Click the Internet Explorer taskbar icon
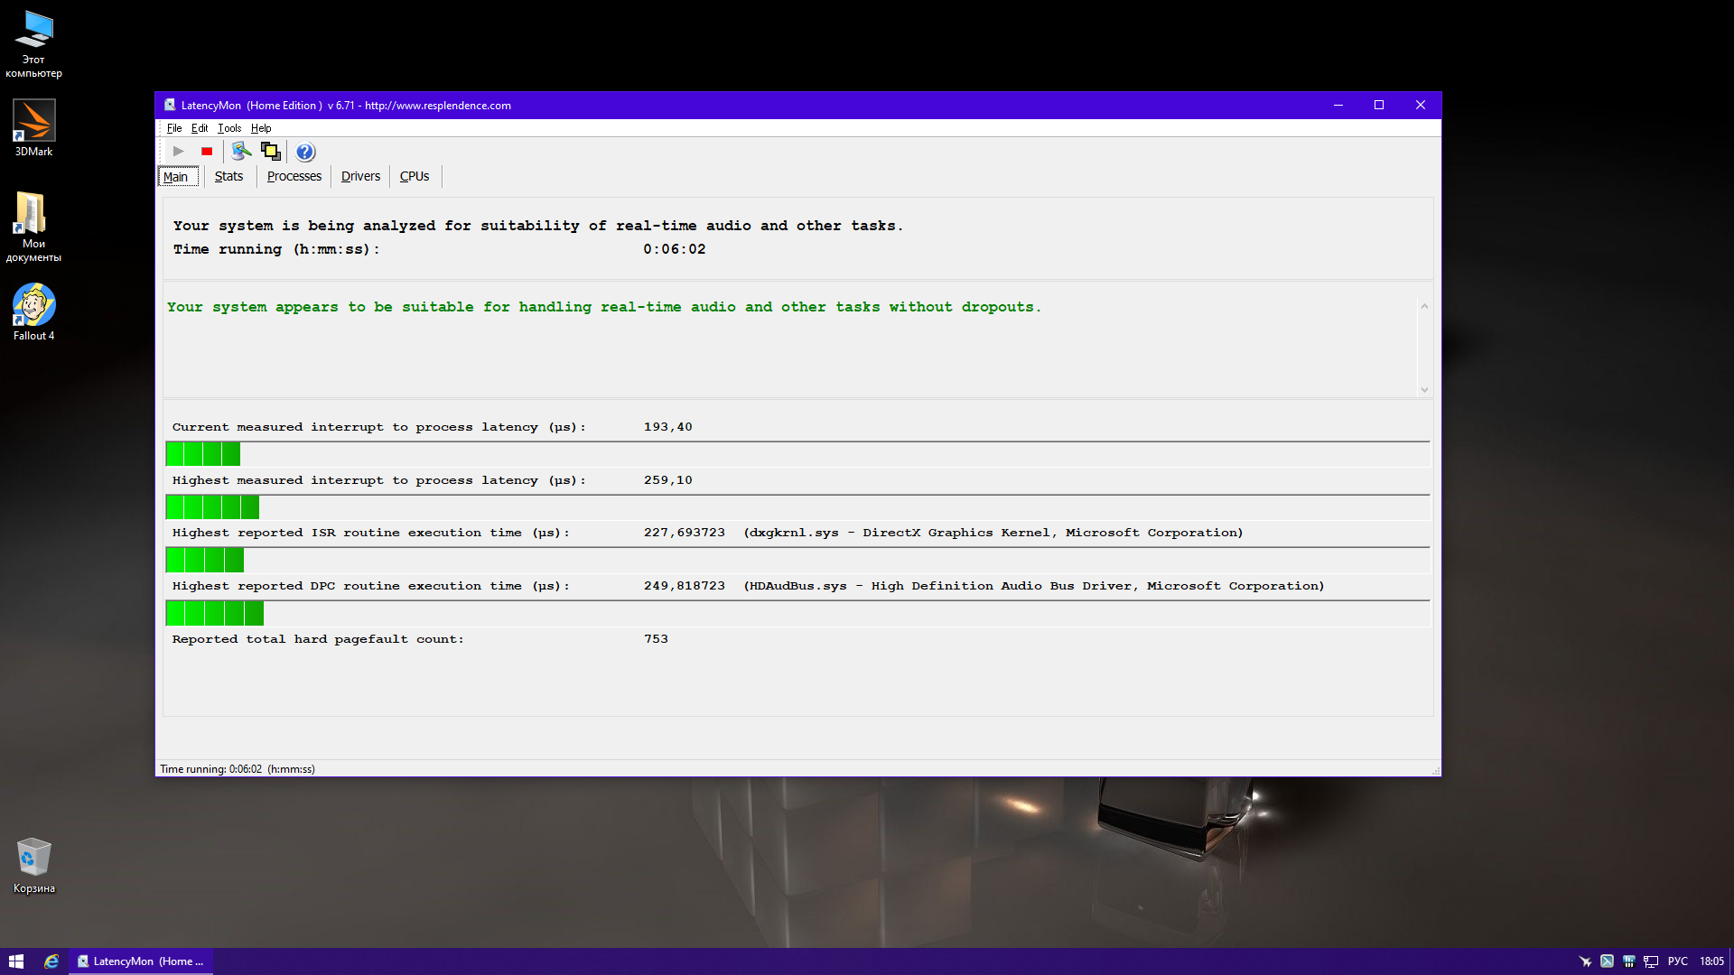The image size is (1734, 975). click(51, 961)
